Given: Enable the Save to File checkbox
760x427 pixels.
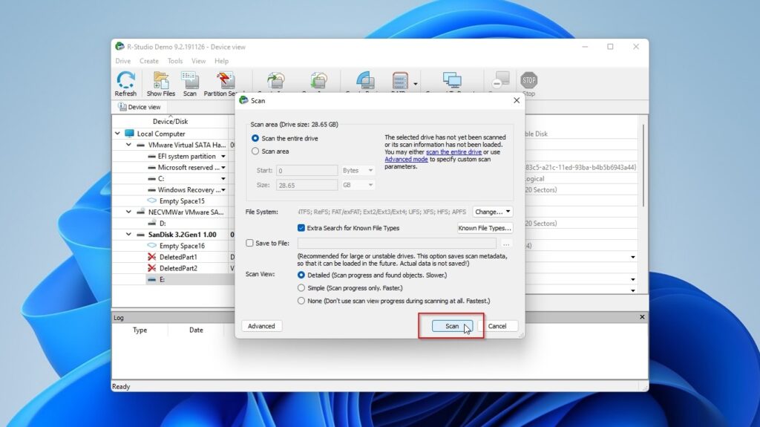Looking at the screenshot, I should coord(249,243).
